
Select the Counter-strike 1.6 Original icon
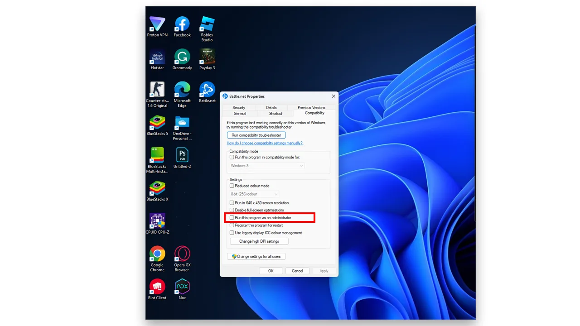tap(157, 95)
